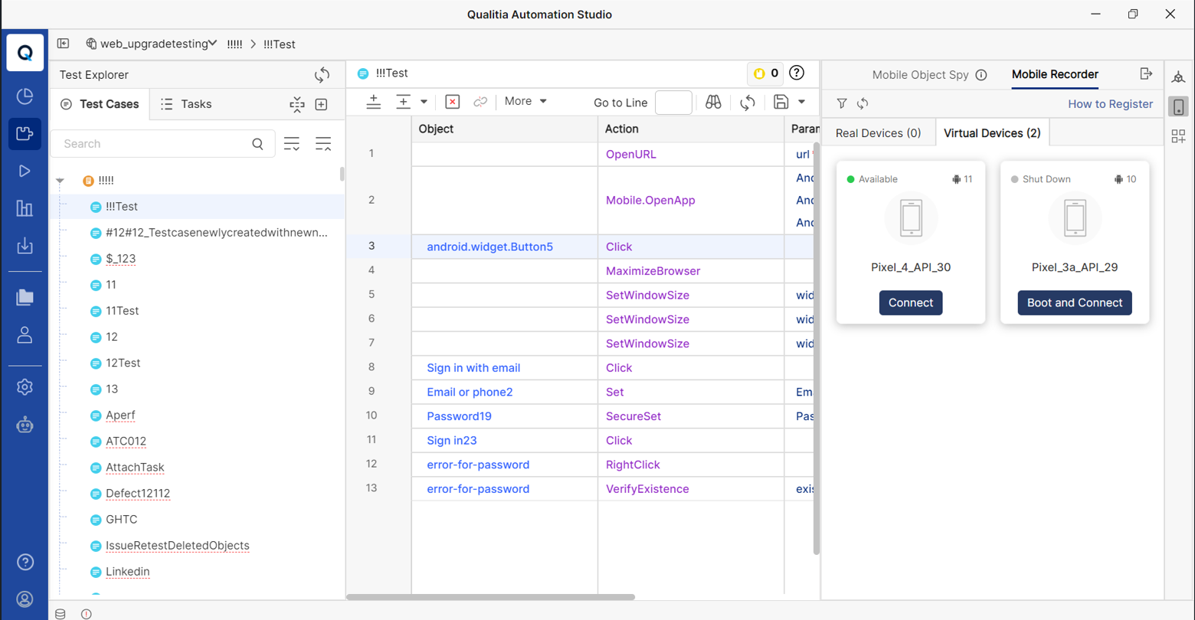Select the Test Cases tab

click(x=100, y=104)
